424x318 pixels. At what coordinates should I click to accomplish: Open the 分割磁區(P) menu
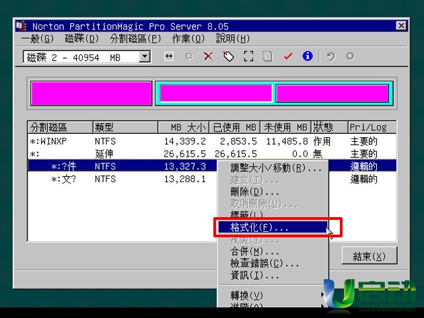tap(135, 39)
